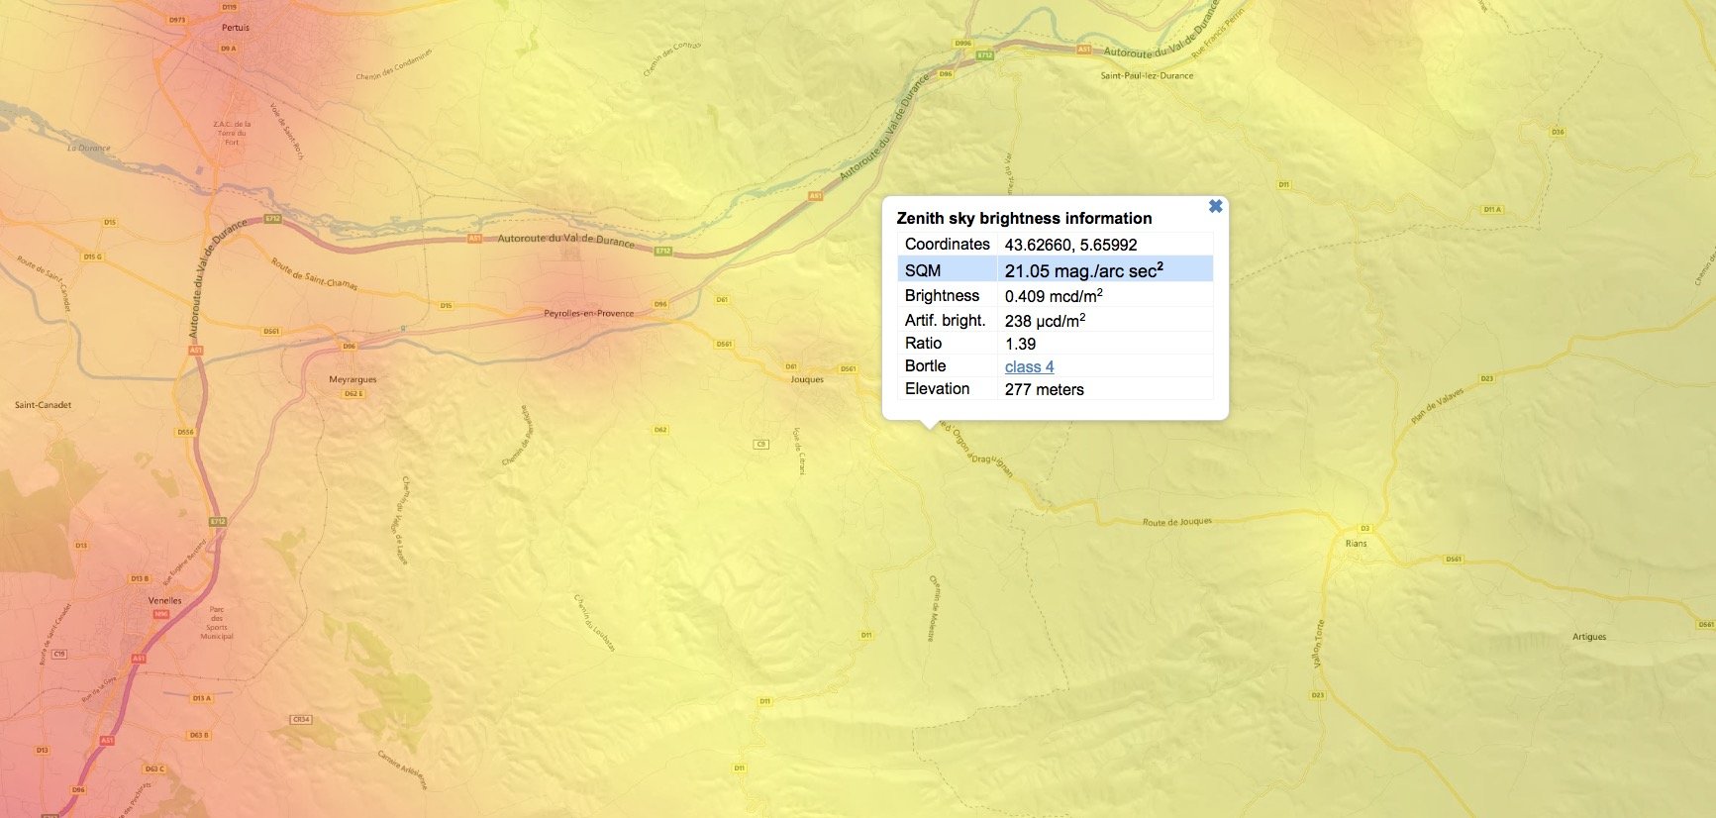Click the Rians town label

[x=1356, y=543]
